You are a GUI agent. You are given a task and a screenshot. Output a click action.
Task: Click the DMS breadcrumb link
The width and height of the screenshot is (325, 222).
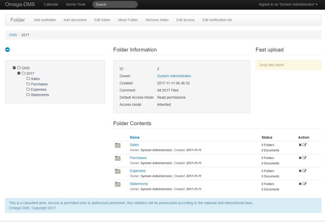pyautogui.click(x=13, y=35)
